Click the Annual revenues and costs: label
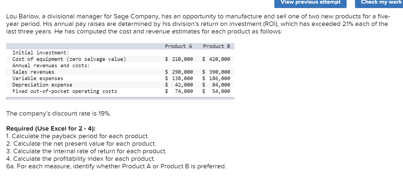Image resolution: width=403 pixels, height=177 pixels. tap(51, 66)
